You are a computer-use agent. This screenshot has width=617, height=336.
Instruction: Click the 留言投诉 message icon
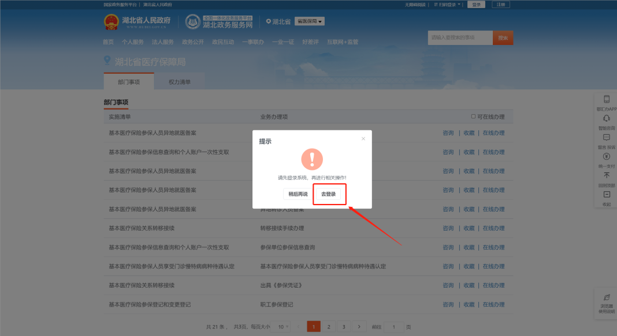607,137
